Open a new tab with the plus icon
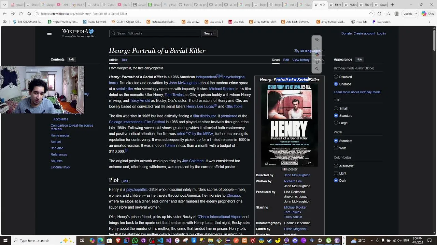 click(x=392, y=5)
